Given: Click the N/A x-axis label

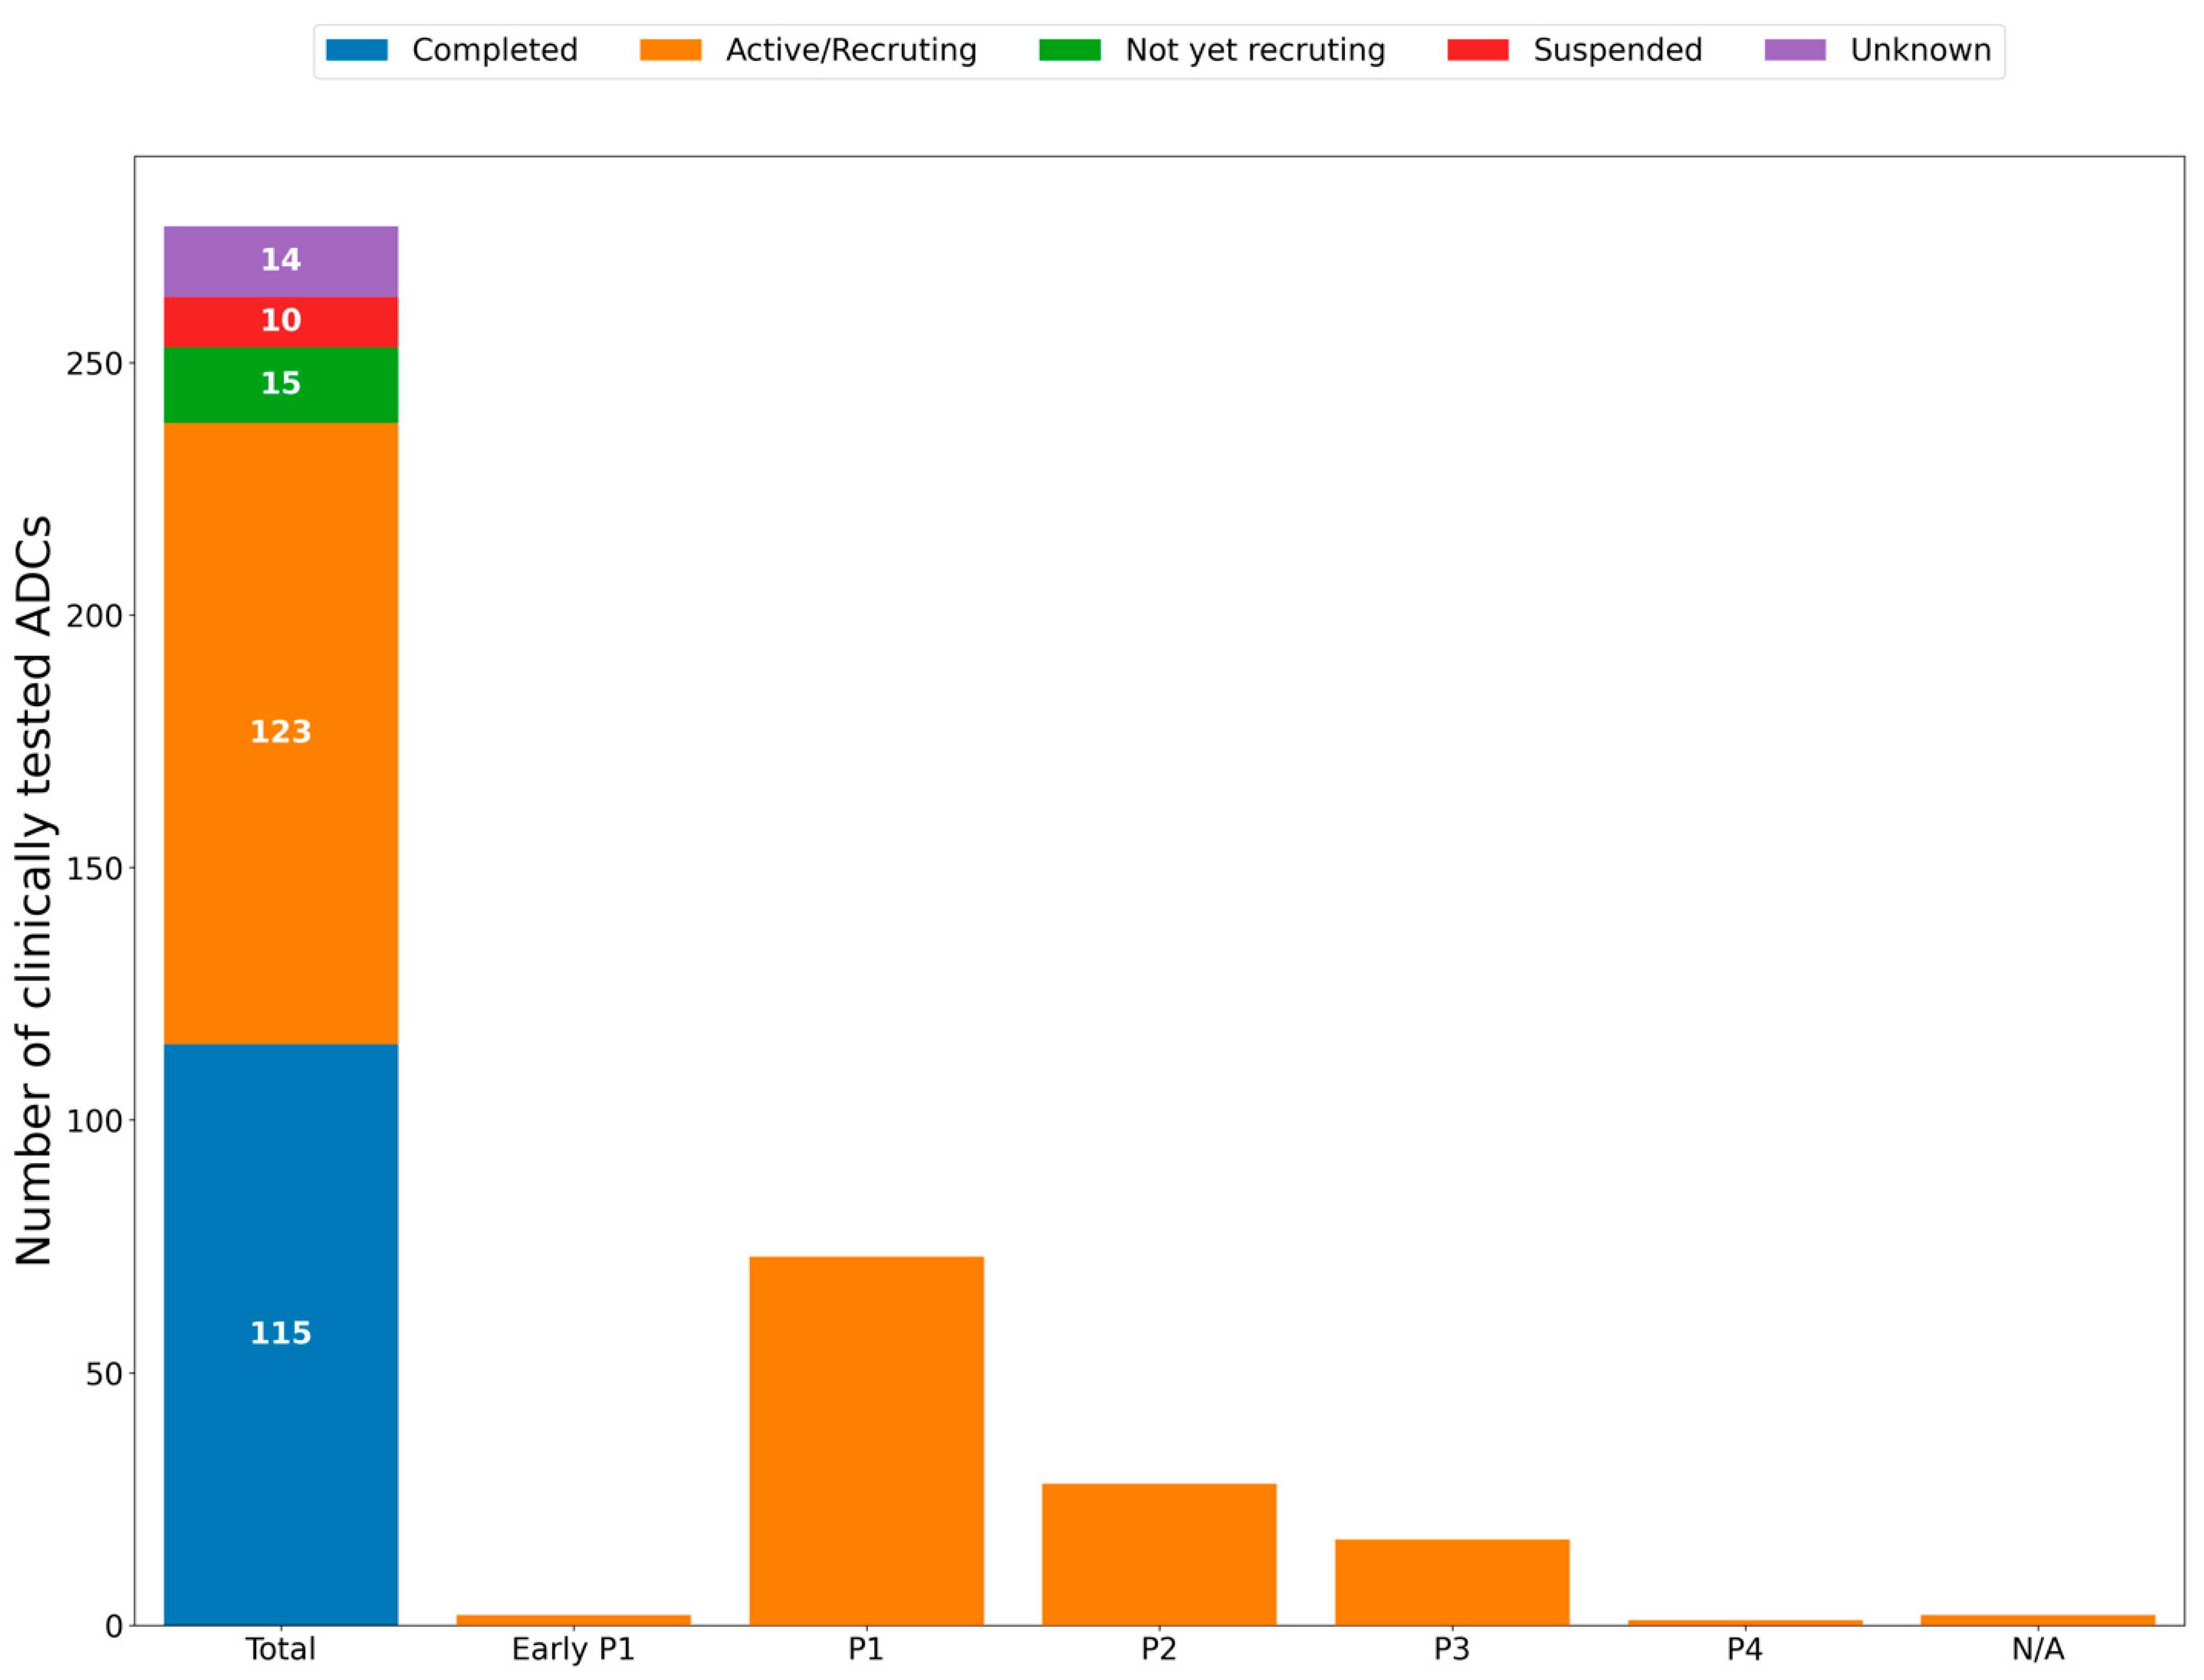Looking at the screenshot, I should click(2037, 1649).
